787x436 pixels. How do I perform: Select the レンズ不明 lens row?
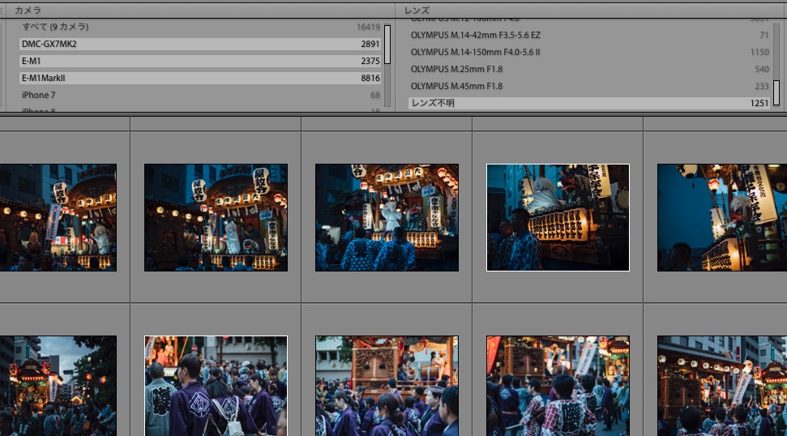click(589, 103)
